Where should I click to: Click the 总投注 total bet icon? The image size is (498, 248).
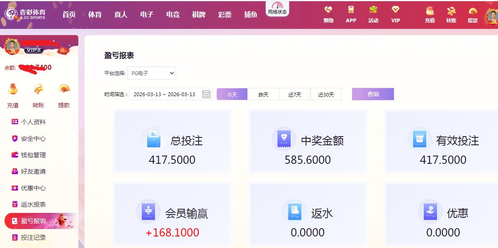[154, 139]
